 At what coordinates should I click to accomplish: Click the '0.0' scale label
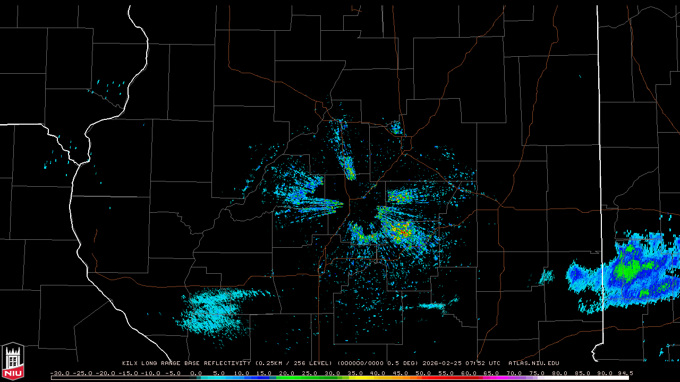(x=196, y=373)
